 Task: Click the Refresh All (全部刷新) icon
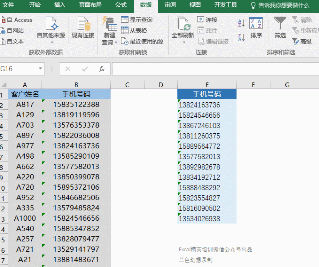click(183, 24)
